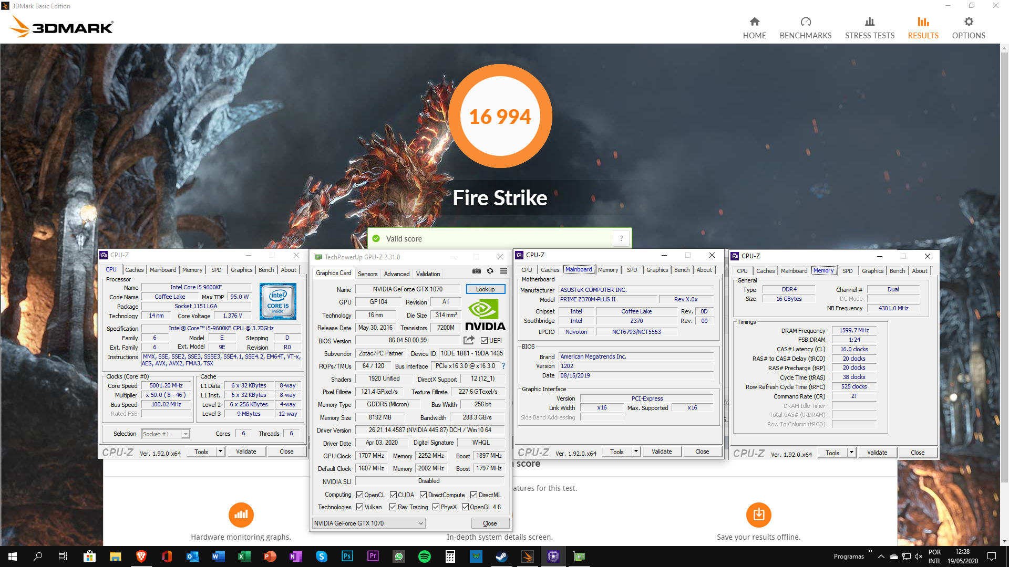Click the valid score help question mark
Viewport: 1009px width, 567px height.
point(621,238)
